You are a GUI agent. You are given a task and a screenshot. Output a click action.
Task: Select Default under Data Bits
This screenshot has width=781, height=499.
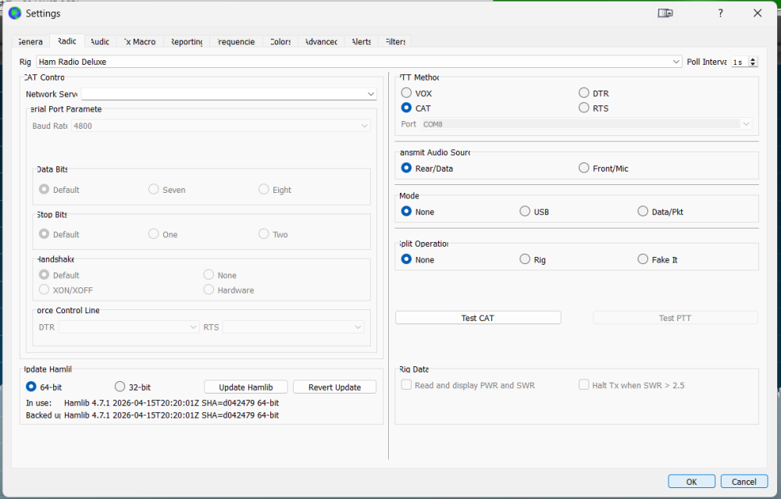click(59, 190)
